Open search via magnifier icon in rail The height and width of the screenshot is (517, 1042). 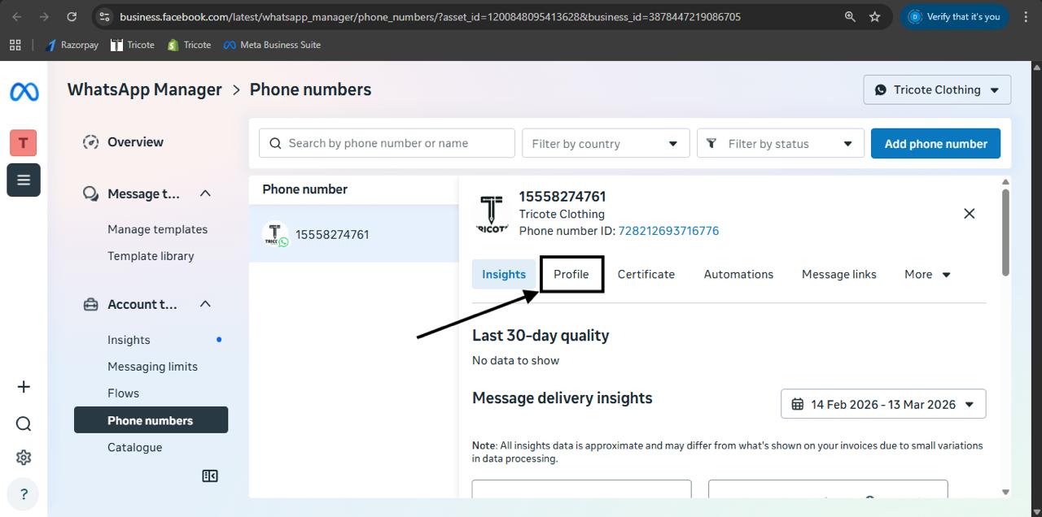[x=24, y=424]
